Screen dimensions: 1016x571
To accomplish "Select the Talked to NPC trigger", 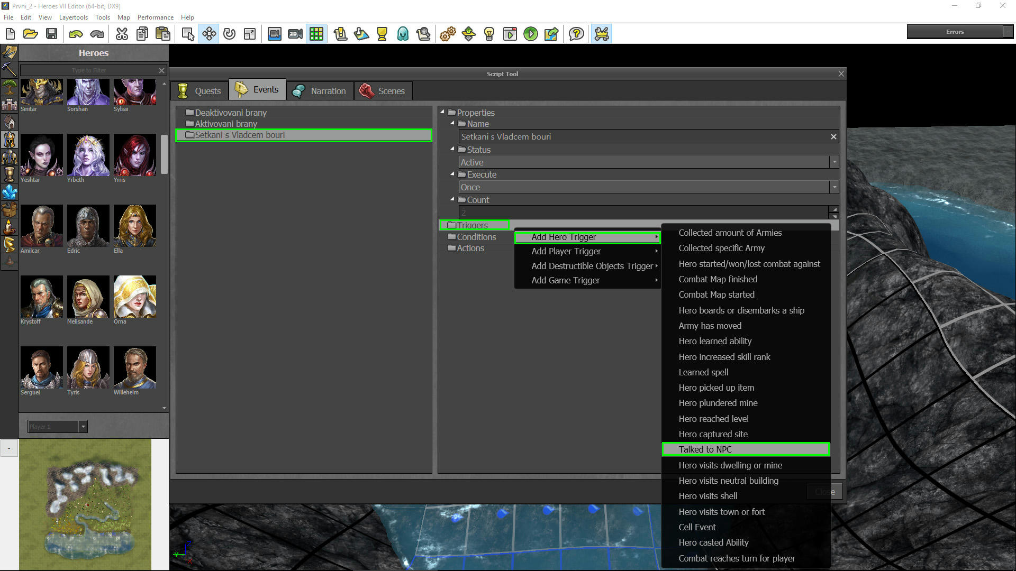I will [746, 449].
